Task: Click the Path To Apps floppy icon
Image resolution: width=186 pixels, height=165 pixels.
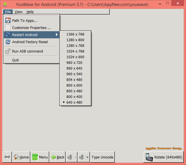Action: (8, 20)
